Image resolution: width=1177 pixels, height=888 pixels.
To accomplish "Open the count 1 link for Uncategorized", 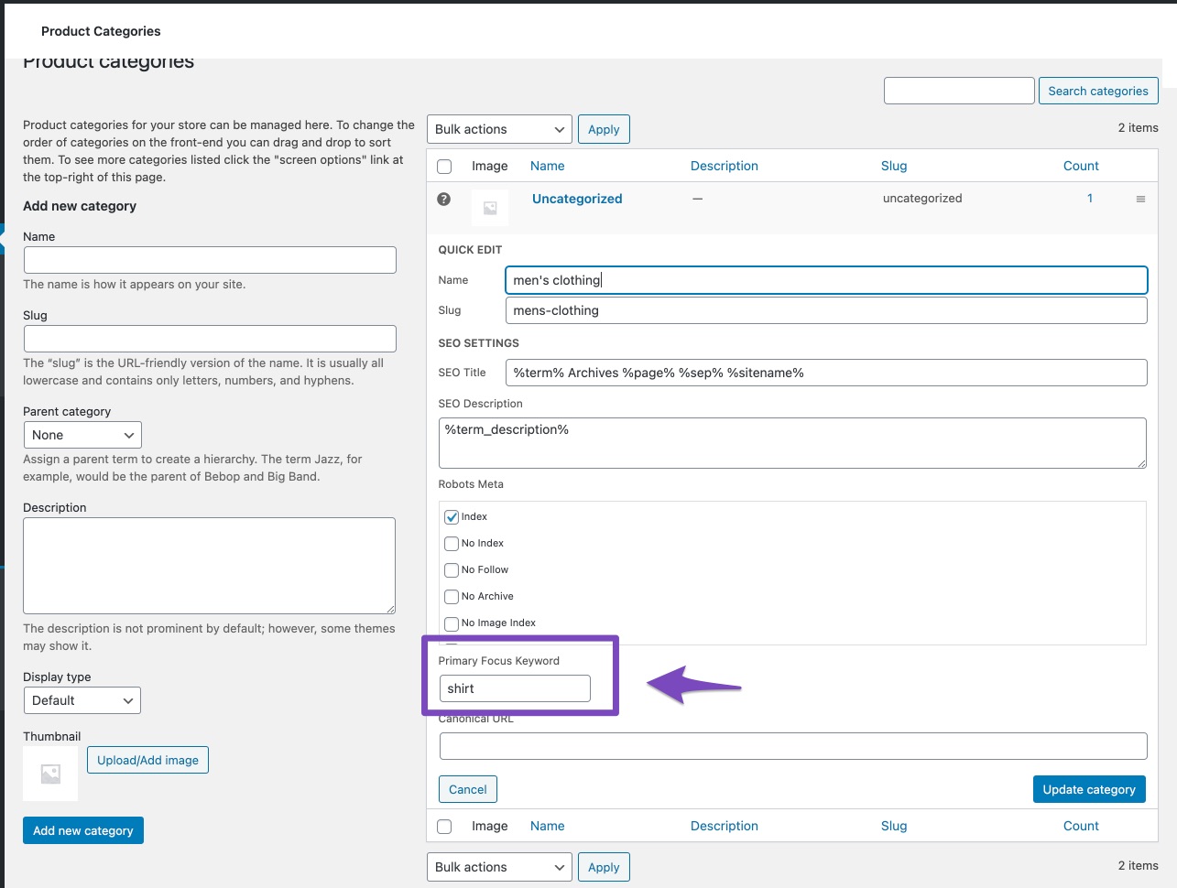I will (1090, 198).
